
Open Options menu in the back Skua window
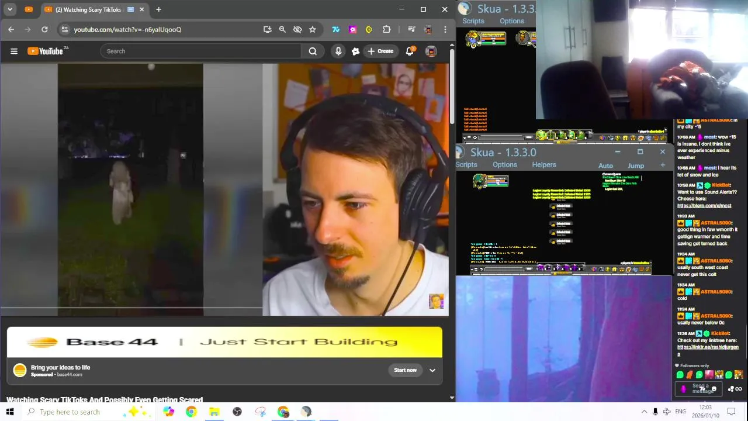pyautogui.click(x=512, y=21)
